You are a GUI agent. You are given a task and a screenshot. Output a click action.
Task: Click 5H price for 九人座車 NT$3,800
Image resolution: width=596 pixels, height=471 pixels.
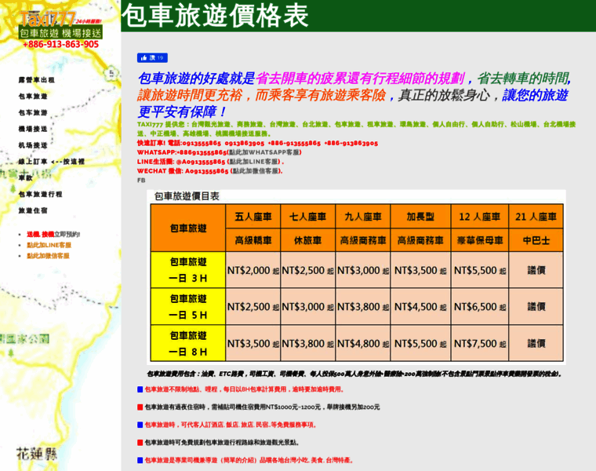[363, 307]
